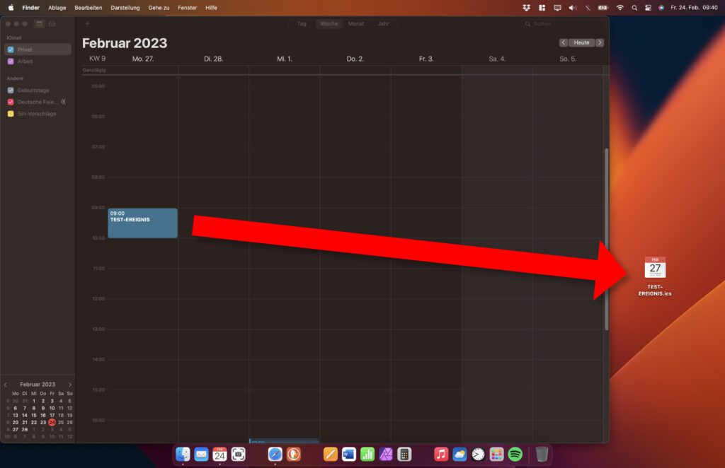Viewport: 725px width, 468px height.
Task: Go to next week with right chevron
Action: coord(600,42)
